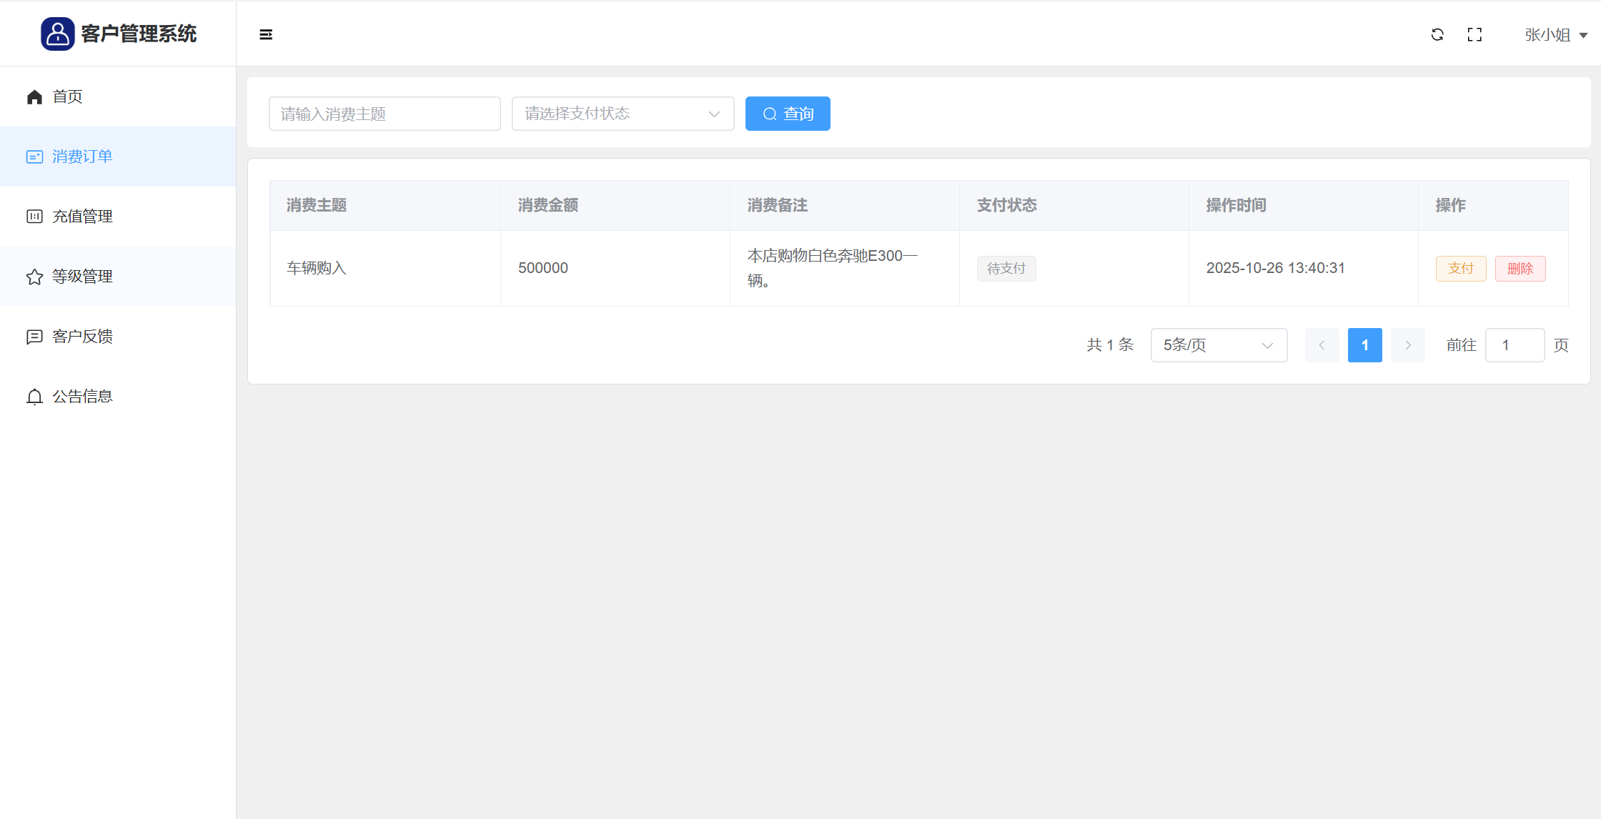Click the go-to page number field

[1514, 345]
